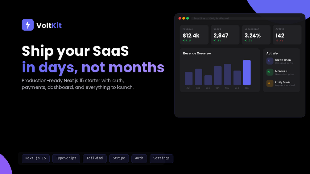The image size is (310, 174).
Task: Click the +2.1% conversion change value
Action: point(248,41)
